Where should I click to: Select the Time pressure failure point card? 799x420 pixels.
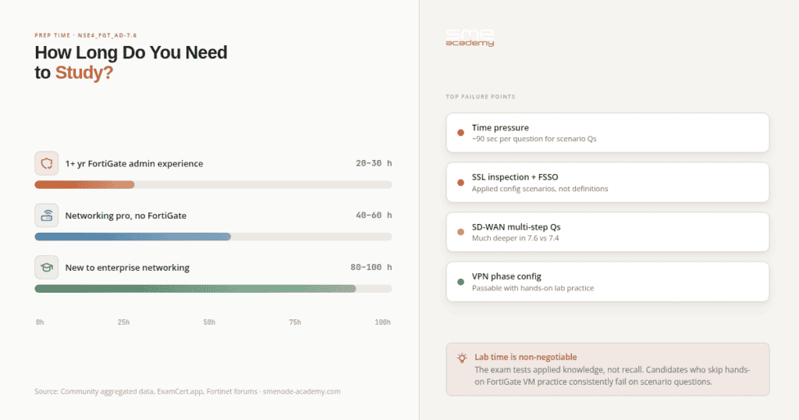[607, 133]
